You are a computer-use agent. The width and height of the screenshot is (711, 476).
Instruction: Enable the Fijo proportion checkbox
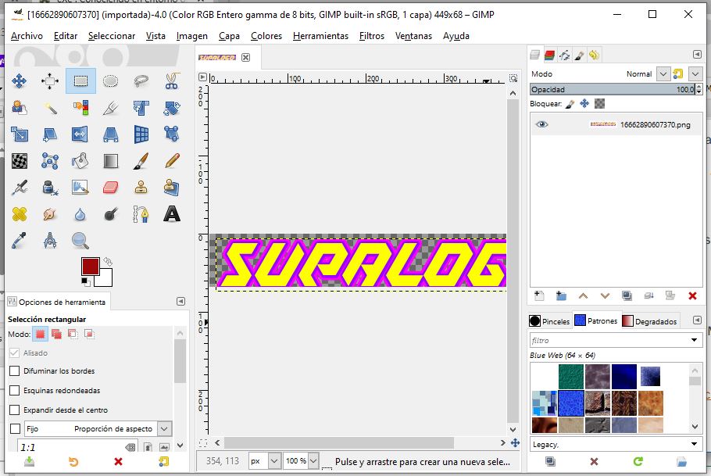click(15, 429)
